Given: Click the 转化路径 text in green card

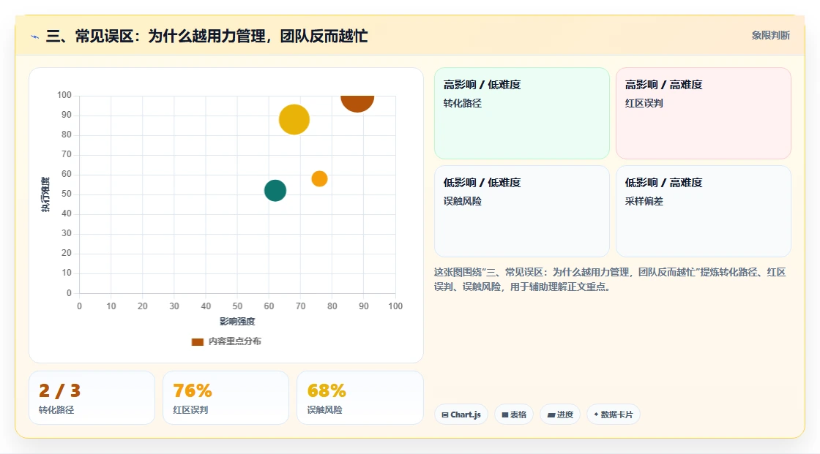Looking at the screenshot, I should (462, 103).
